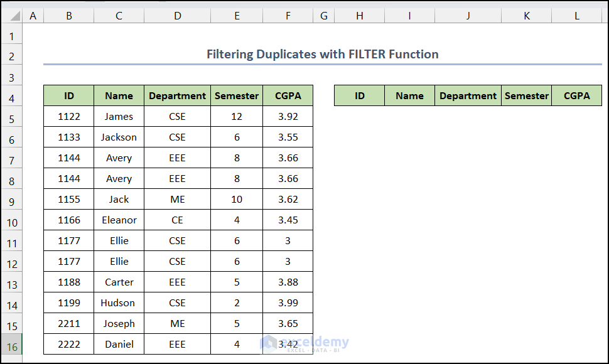The image size is (609, 364).
Task: Click the ME department cell for Jack
Action: (177, 199)
